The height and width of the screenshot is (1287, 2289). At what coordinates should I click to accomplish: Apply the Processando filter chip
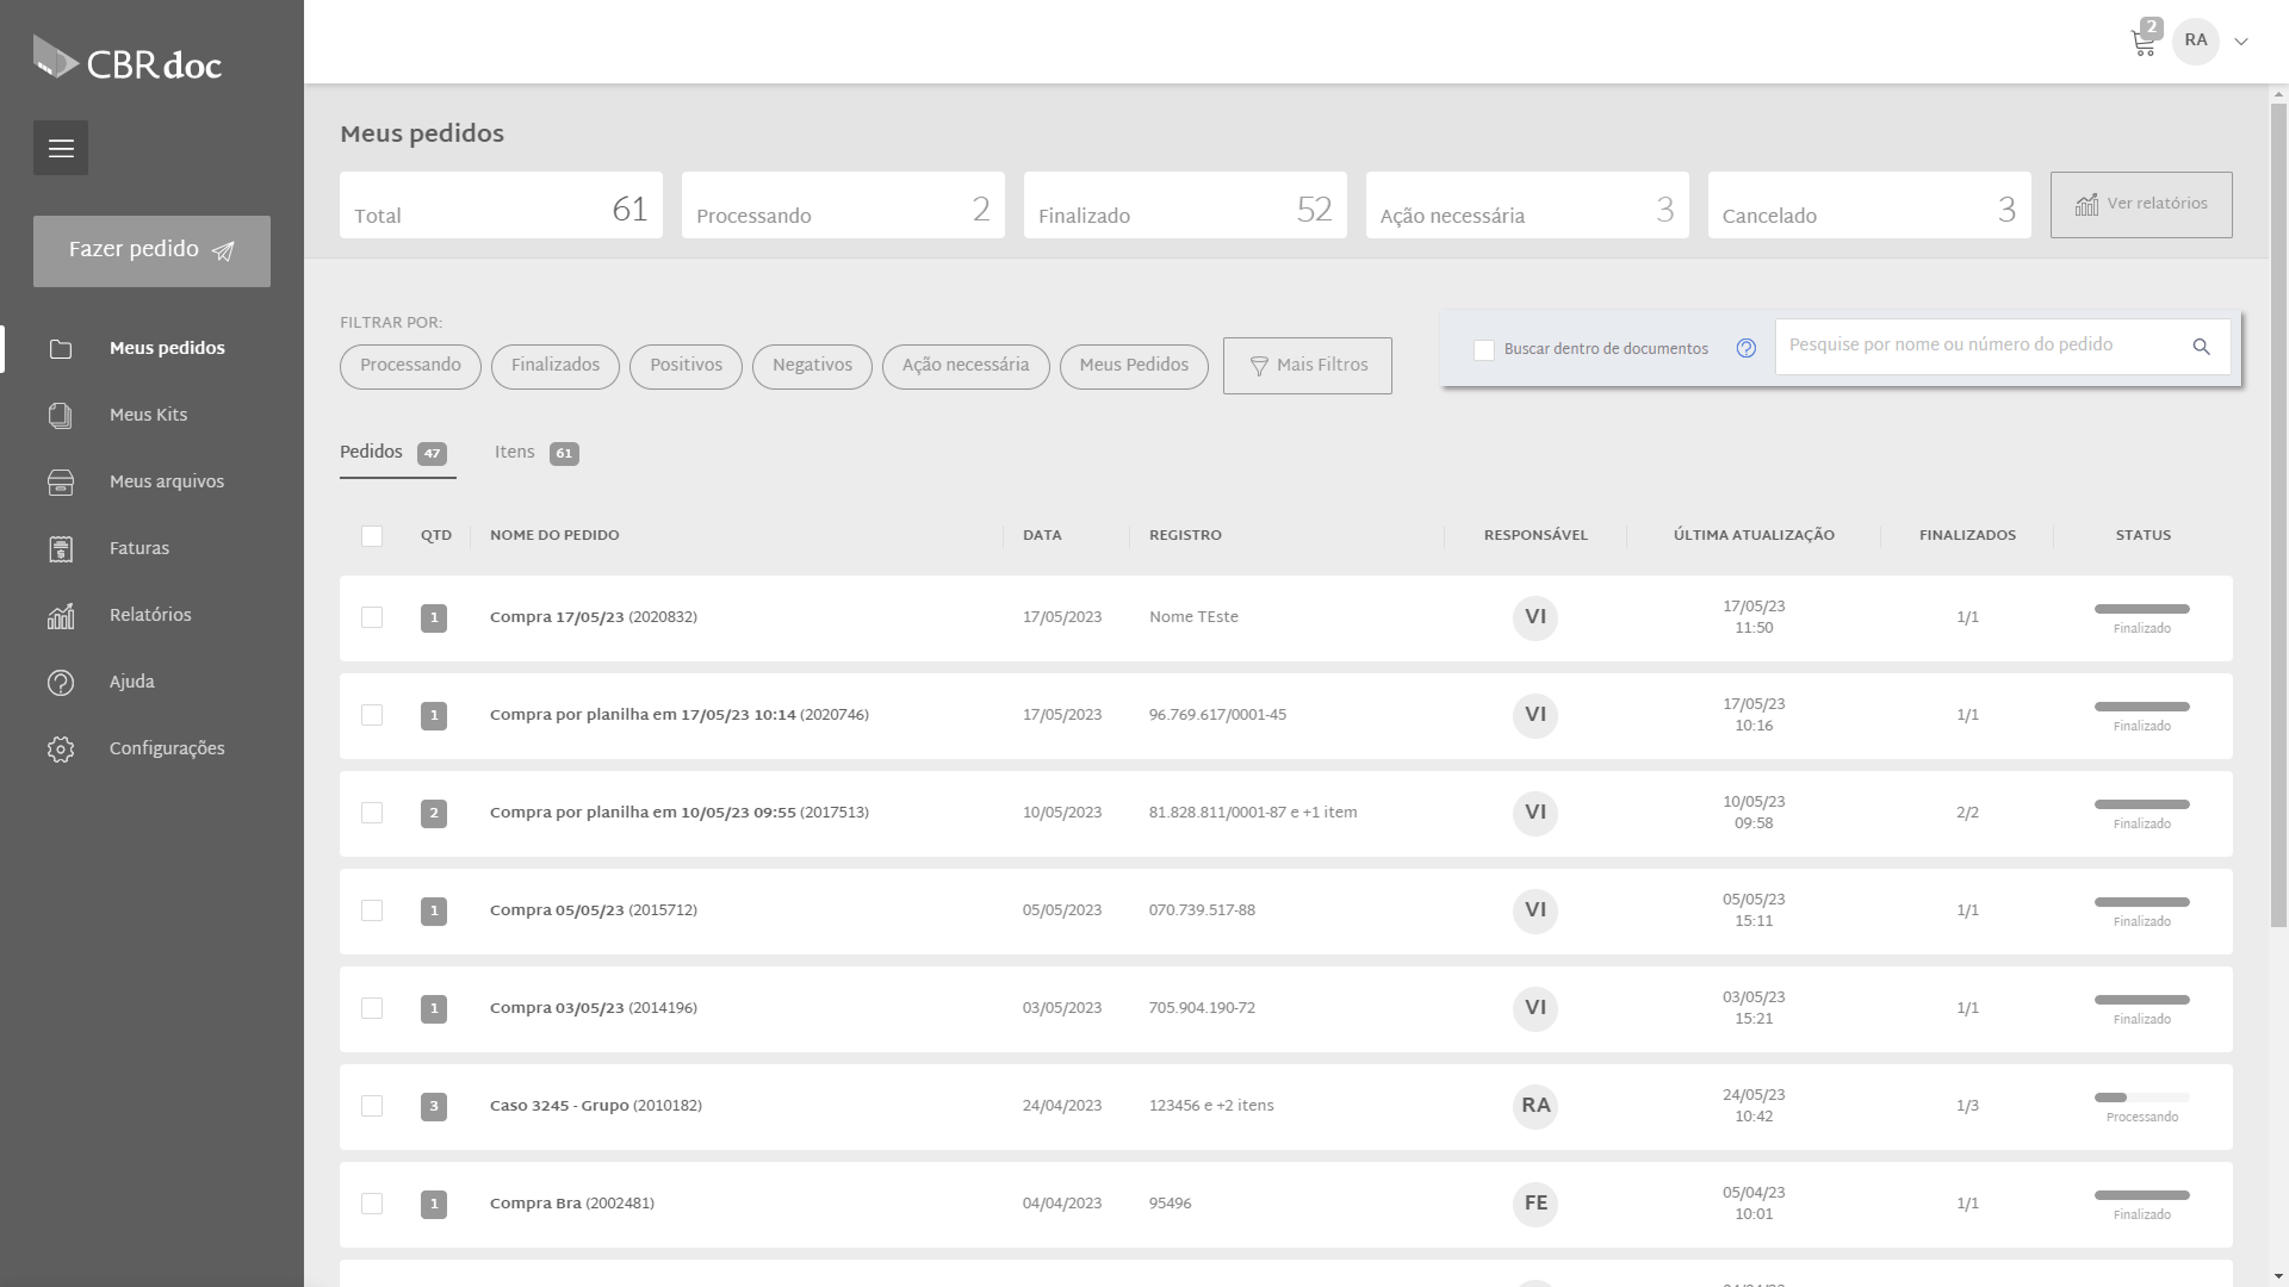(411, 366)
